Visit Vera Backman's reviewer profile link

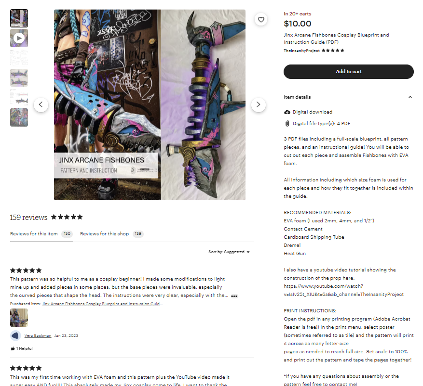(38, 335)
